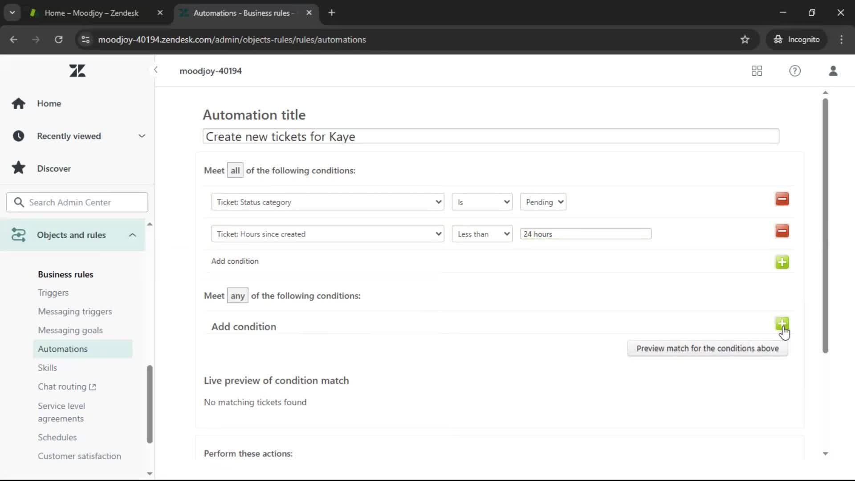Edit the Automation title input field

(491, 136)
